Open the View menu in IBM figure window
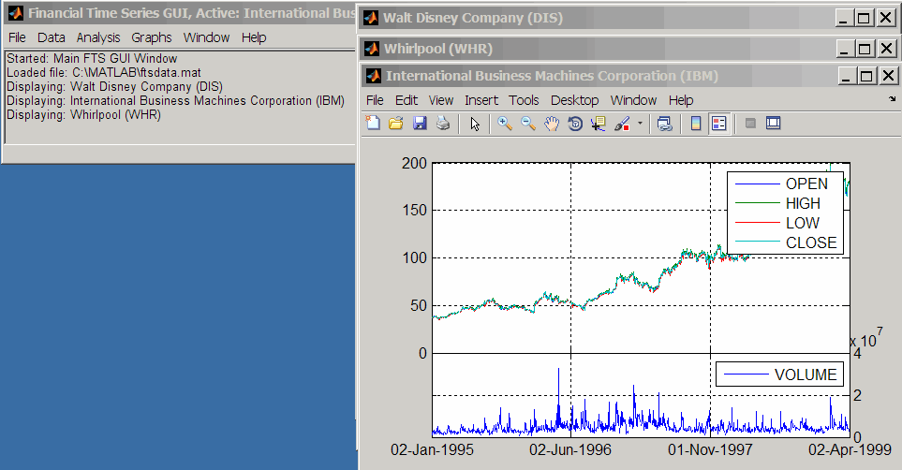Screen dimensions: 902x470 (441, 100)
